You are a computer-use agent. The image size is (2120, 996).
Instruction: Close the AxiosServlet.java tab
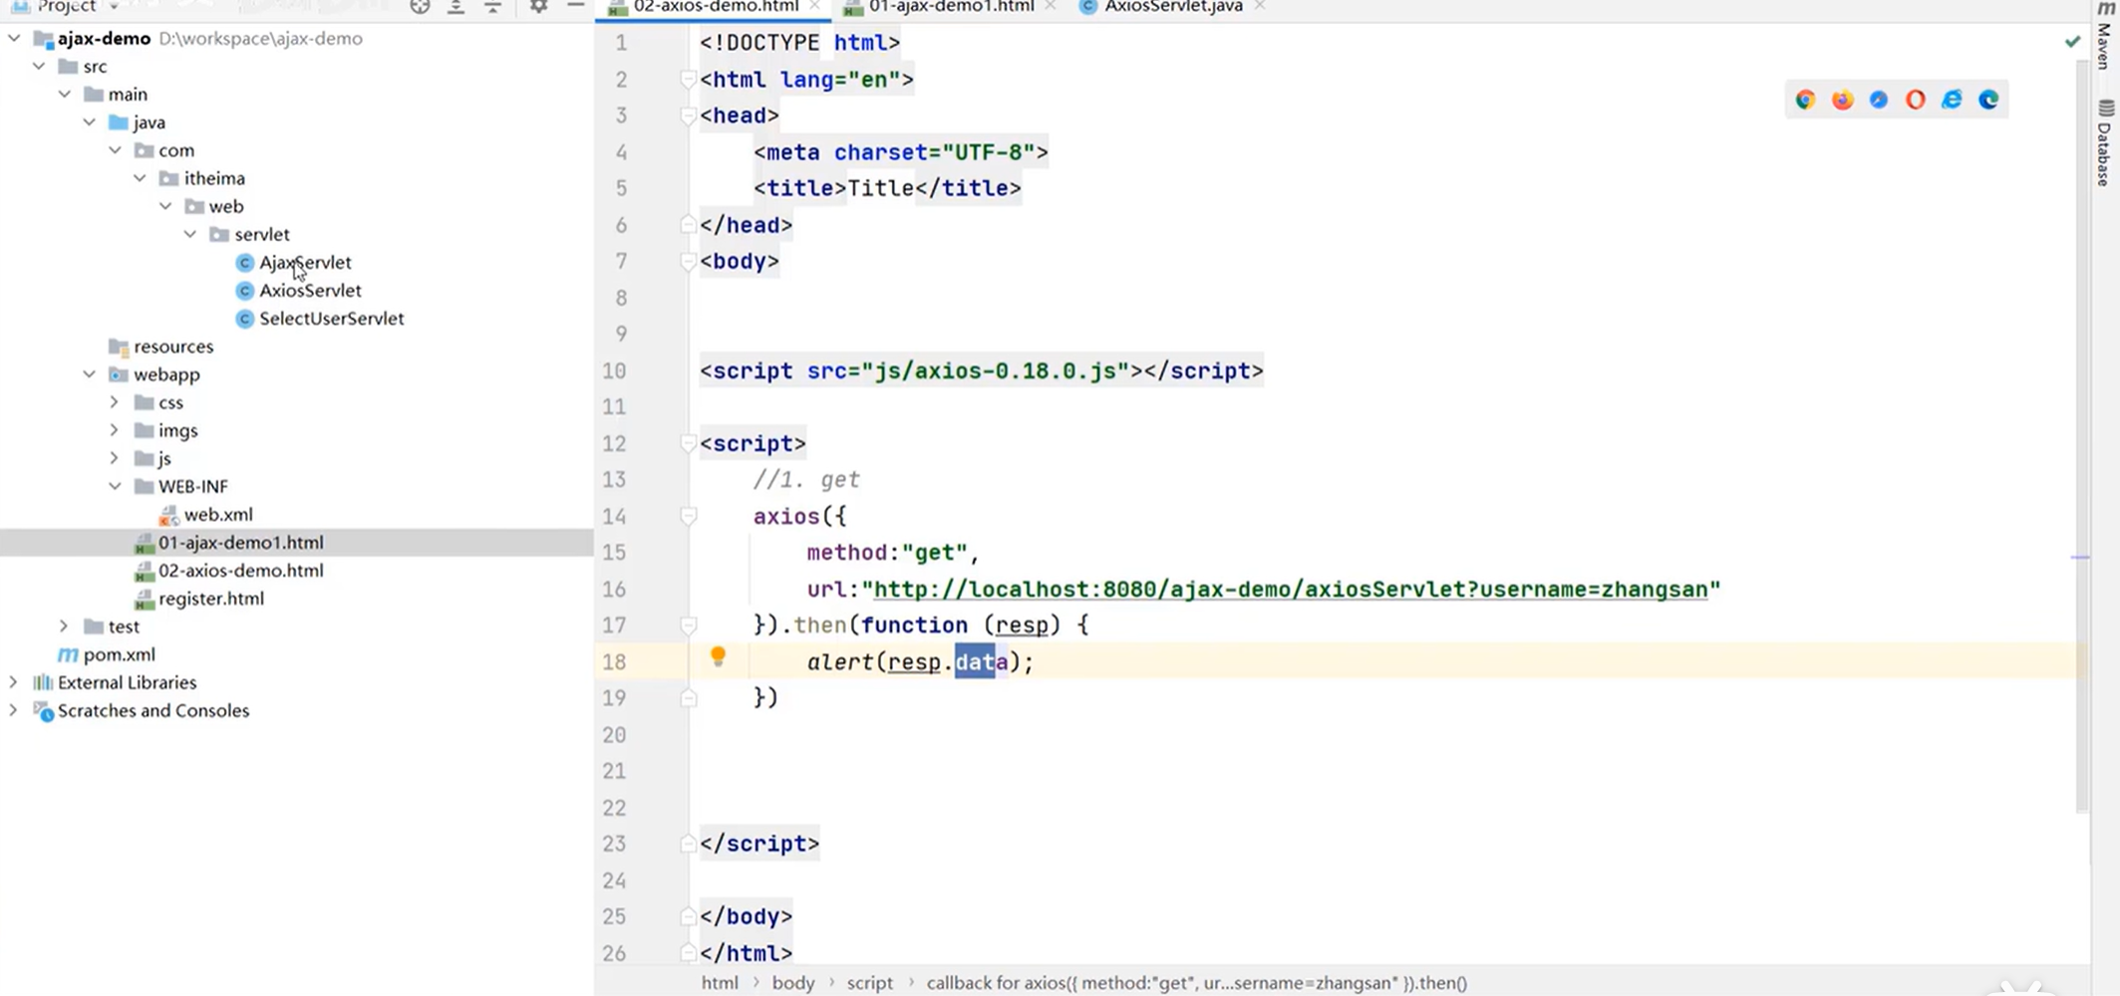pyautogui.click(x=1260, y=6)
